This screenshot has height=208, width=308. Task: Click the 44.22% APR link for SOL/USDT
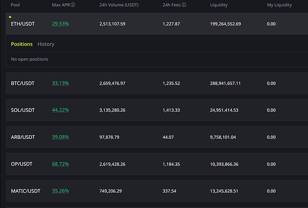(61, 110)
